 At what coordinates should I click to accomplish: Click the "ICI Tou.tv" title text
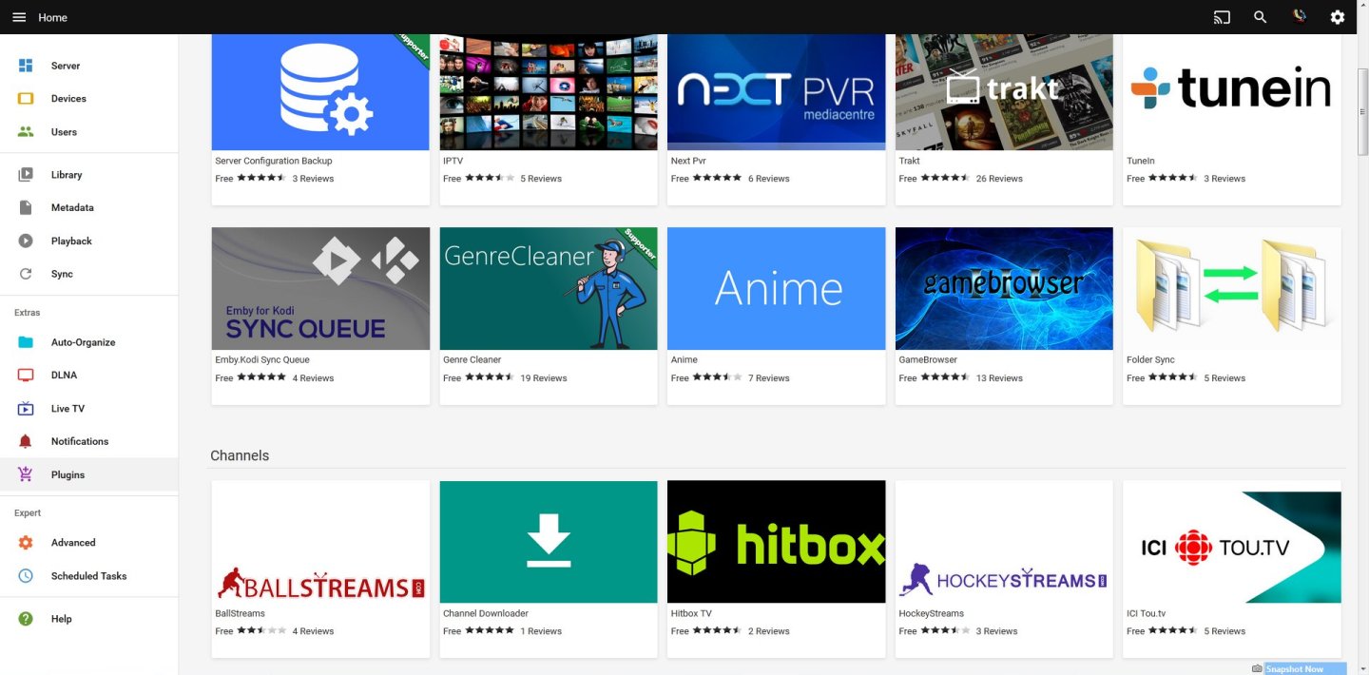click(x=1146, y=614)
